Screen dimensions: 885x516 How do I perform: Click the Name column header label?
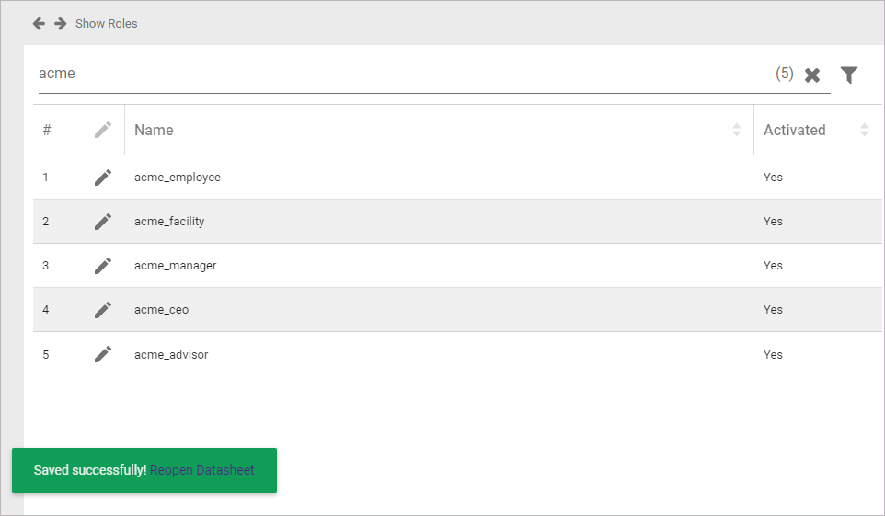[x=154, y=130]
